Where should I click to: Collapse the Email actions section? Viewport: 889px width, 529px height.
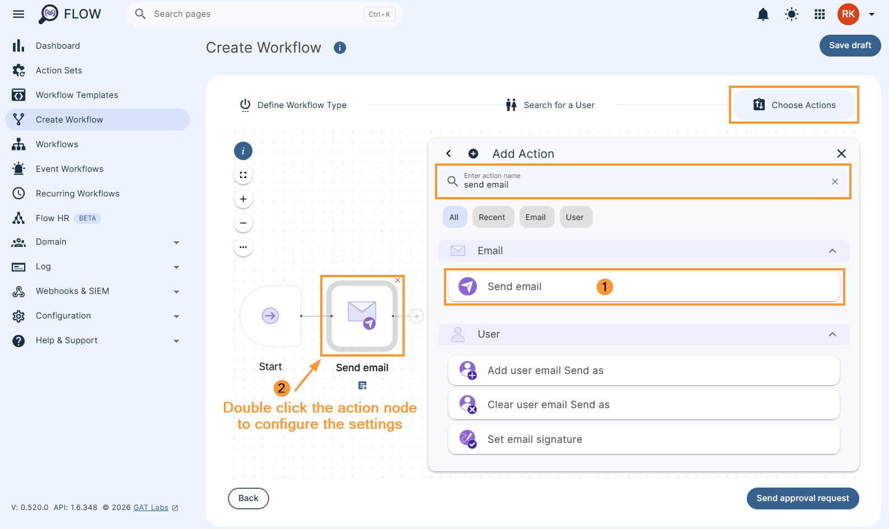pyautogui.click(x=832, y=251)
